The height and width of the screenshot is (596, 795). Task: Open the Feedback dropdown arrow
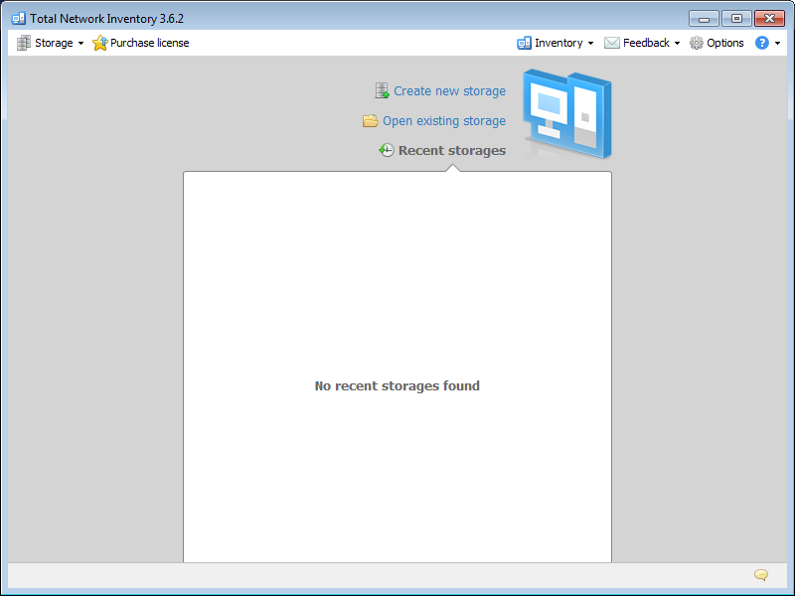pyautogui.click(x=680, y=43)
